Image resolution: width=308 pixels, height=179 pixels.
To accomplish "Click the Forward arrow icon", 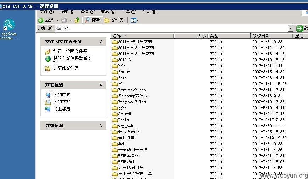I will (x=64, y=20).
